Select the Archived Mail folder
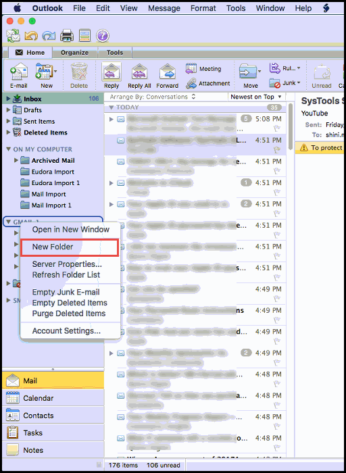Screen dimensions: 346x473 pyautogui.click(x=53, y=161)
